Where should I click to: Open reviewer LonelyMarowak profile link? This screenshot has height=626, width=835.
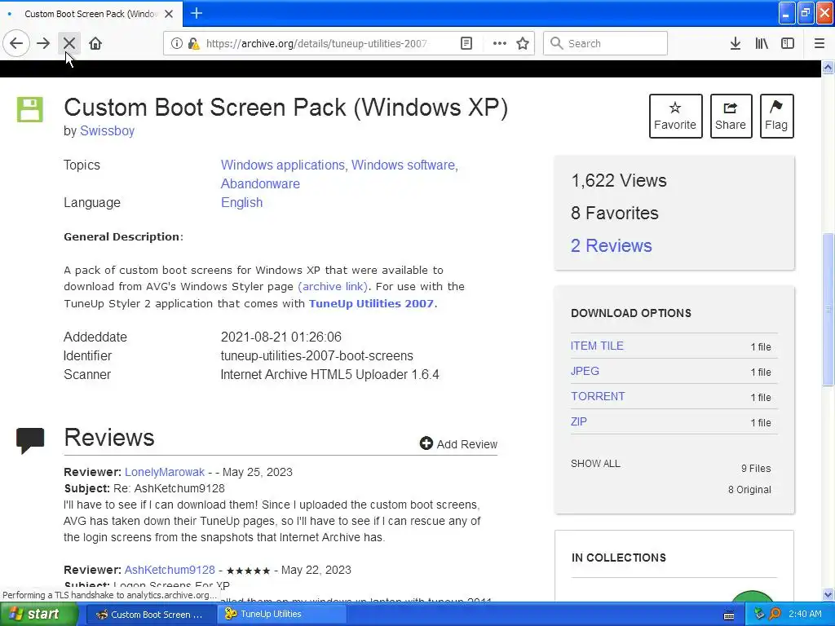point(165,472)
